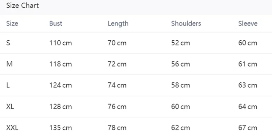272x137 pixels.
Task: Click the Sleeve column header
Action: [247, 23]
